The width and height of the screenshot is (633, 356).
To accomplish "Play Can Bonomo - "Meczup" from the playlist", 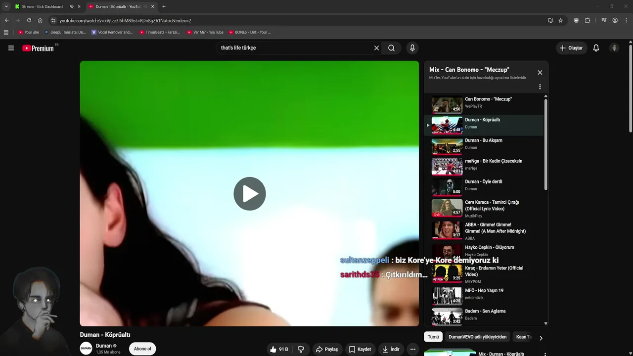I will (484, 104).
